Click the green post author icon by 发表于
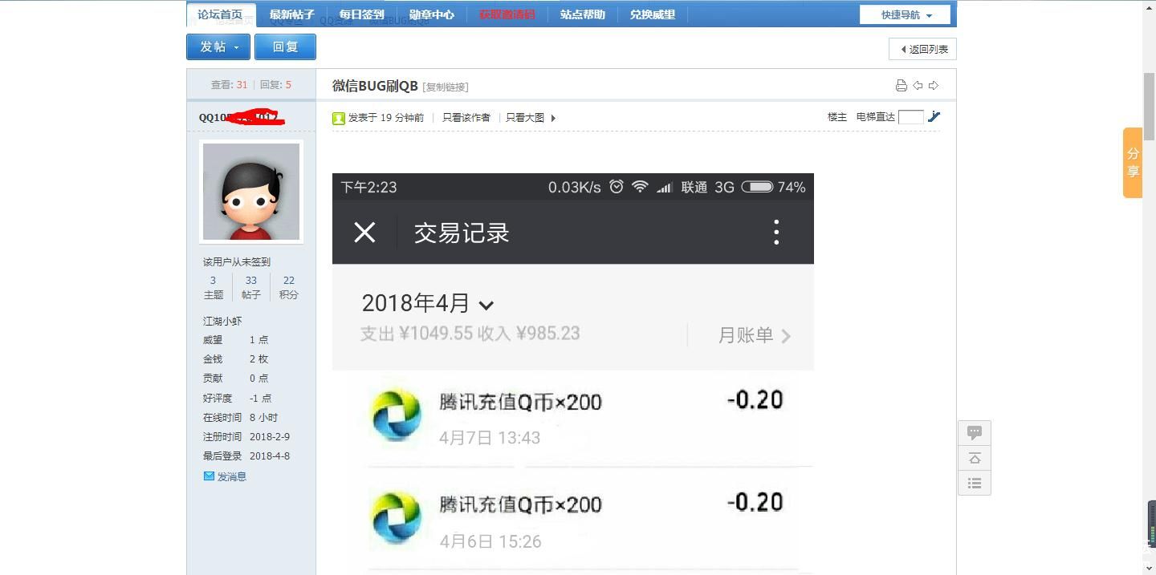1156x575 pixels. pos(339,118)
